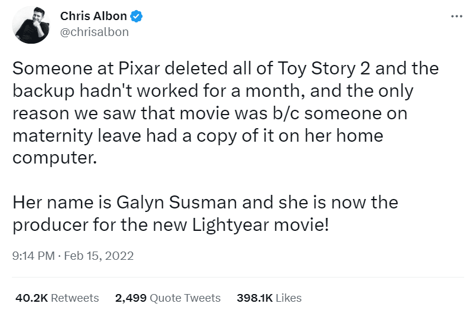476x310 pixels.
Task: Click the 40.2K retweet count number
Action: (x=31, y=298)
